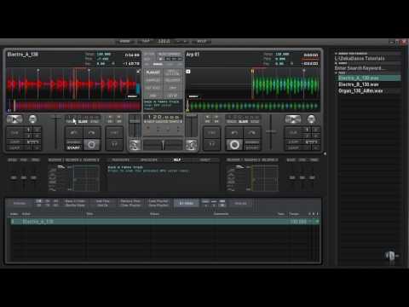Click the left channel volume fader
Screen dimensions: 409x307
click(135, 126)
